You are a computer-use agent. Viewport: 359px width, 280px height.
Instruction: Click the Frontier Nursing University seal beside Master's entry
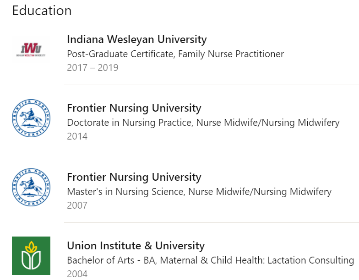point(31,187)
